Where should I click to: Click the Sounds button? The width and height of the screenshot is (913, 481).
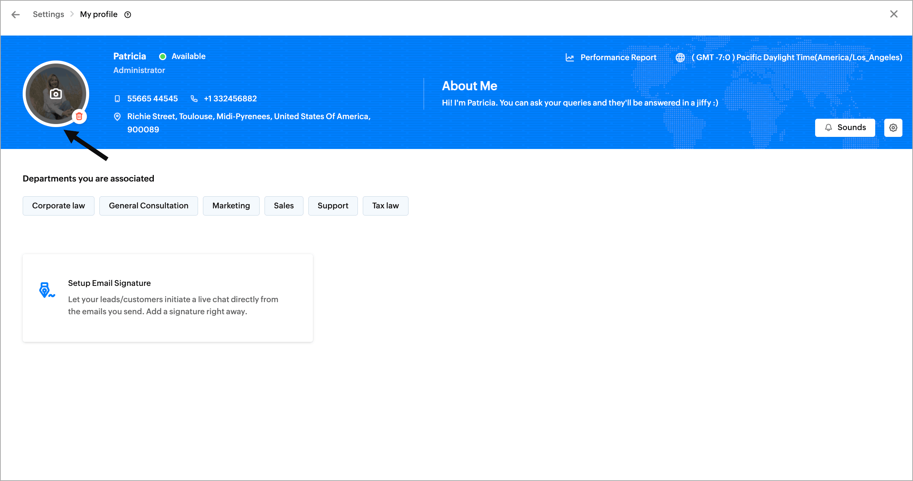[845, 128]
